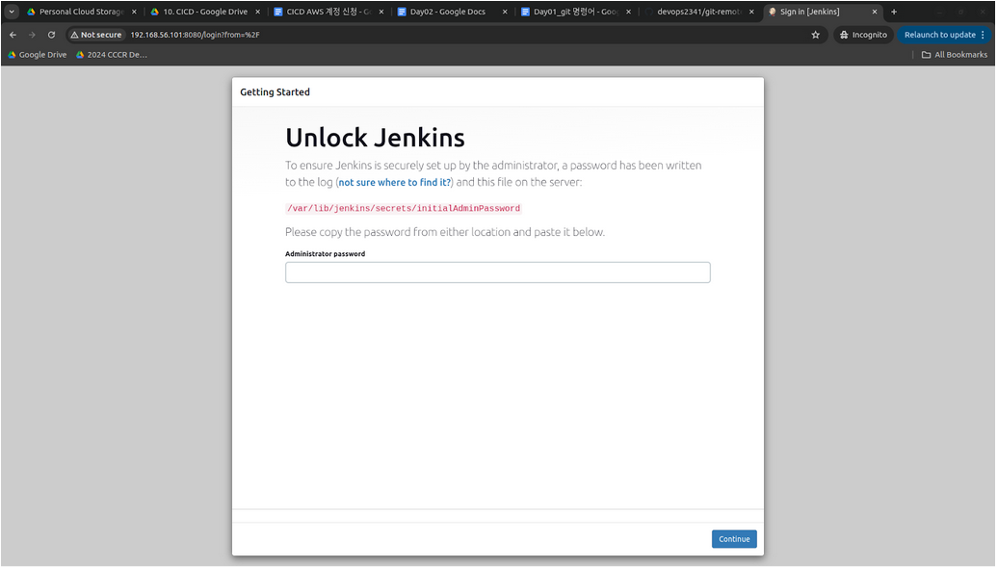Open the 2024 CCCR De… bookmark
The height and width of the screenshot is (567, 998).
[x=112, y=55]
